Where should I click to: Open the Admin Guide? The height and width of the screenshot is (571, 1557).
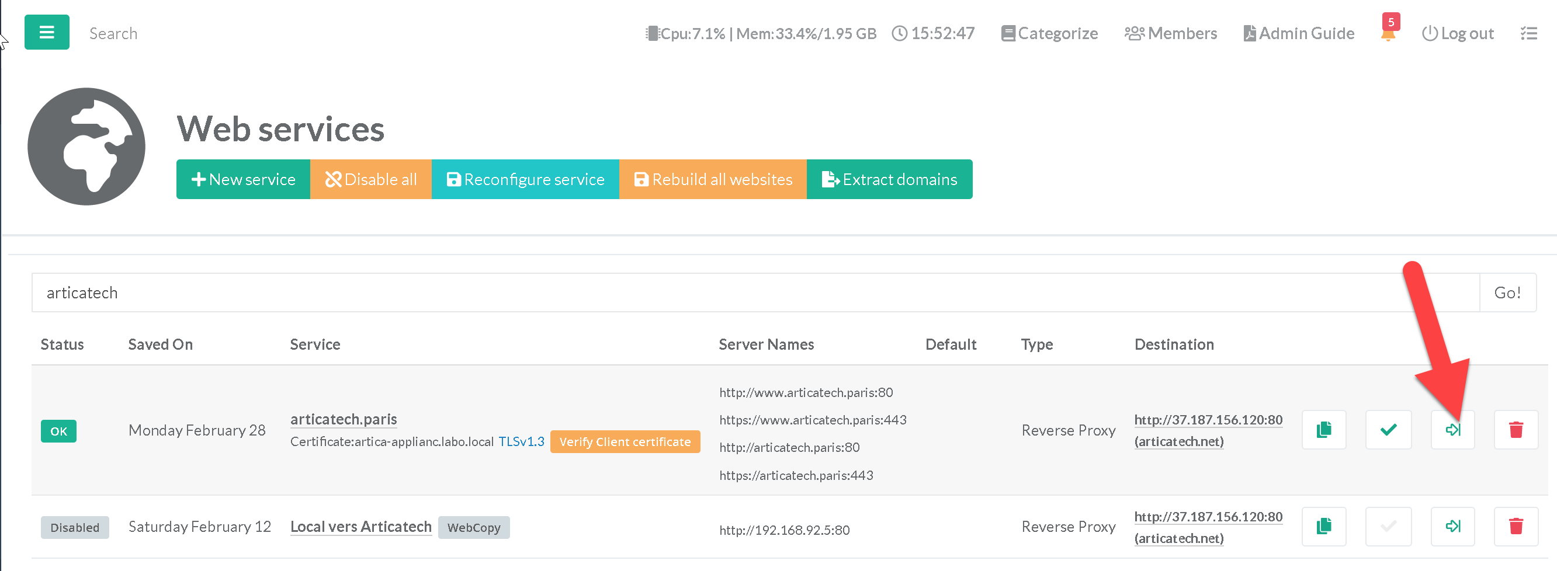[x=1299, y=34]
